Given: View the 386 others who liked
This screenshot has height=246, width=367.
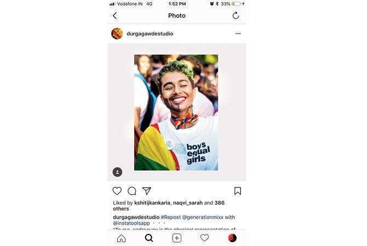Looking at the screenshot, I should tap(169, 206).
